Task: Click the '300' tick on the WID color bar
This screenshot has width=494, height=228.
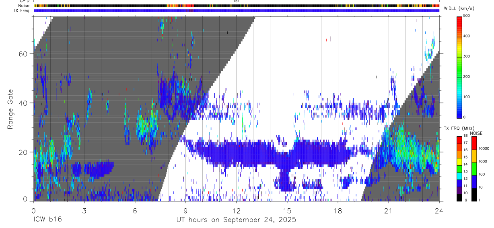Action: (x=467, y=56)
